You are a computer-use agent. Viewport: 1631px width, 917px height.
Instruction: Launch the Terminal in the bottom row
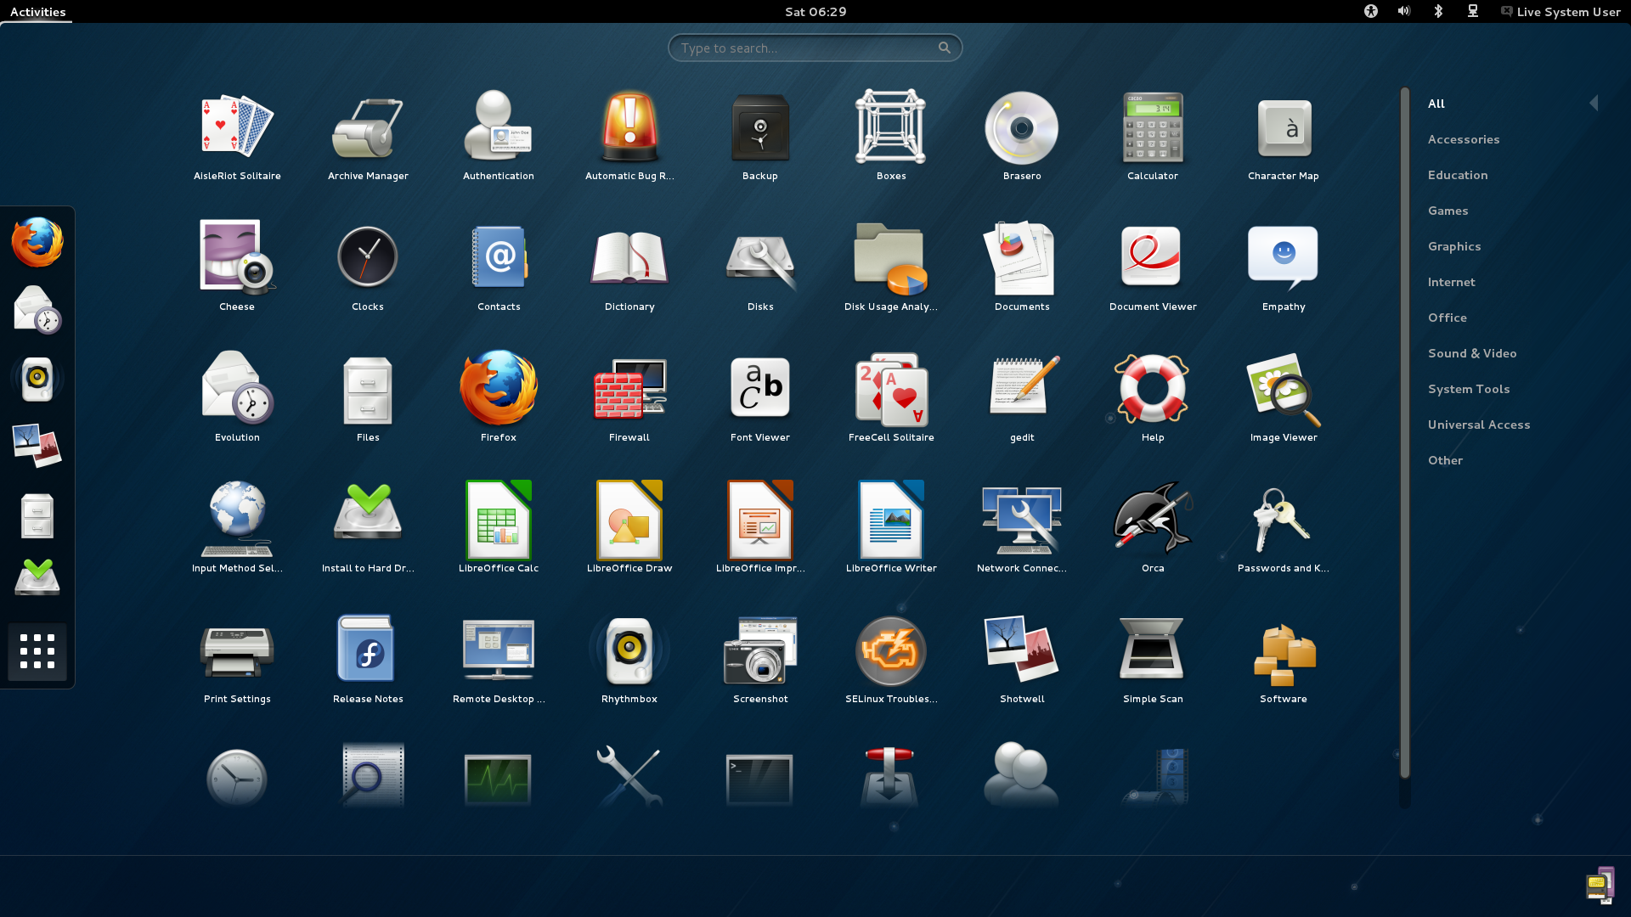759,777
